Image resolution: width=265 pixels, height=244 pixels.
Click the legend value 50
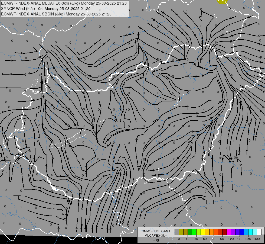pos(205,239)
